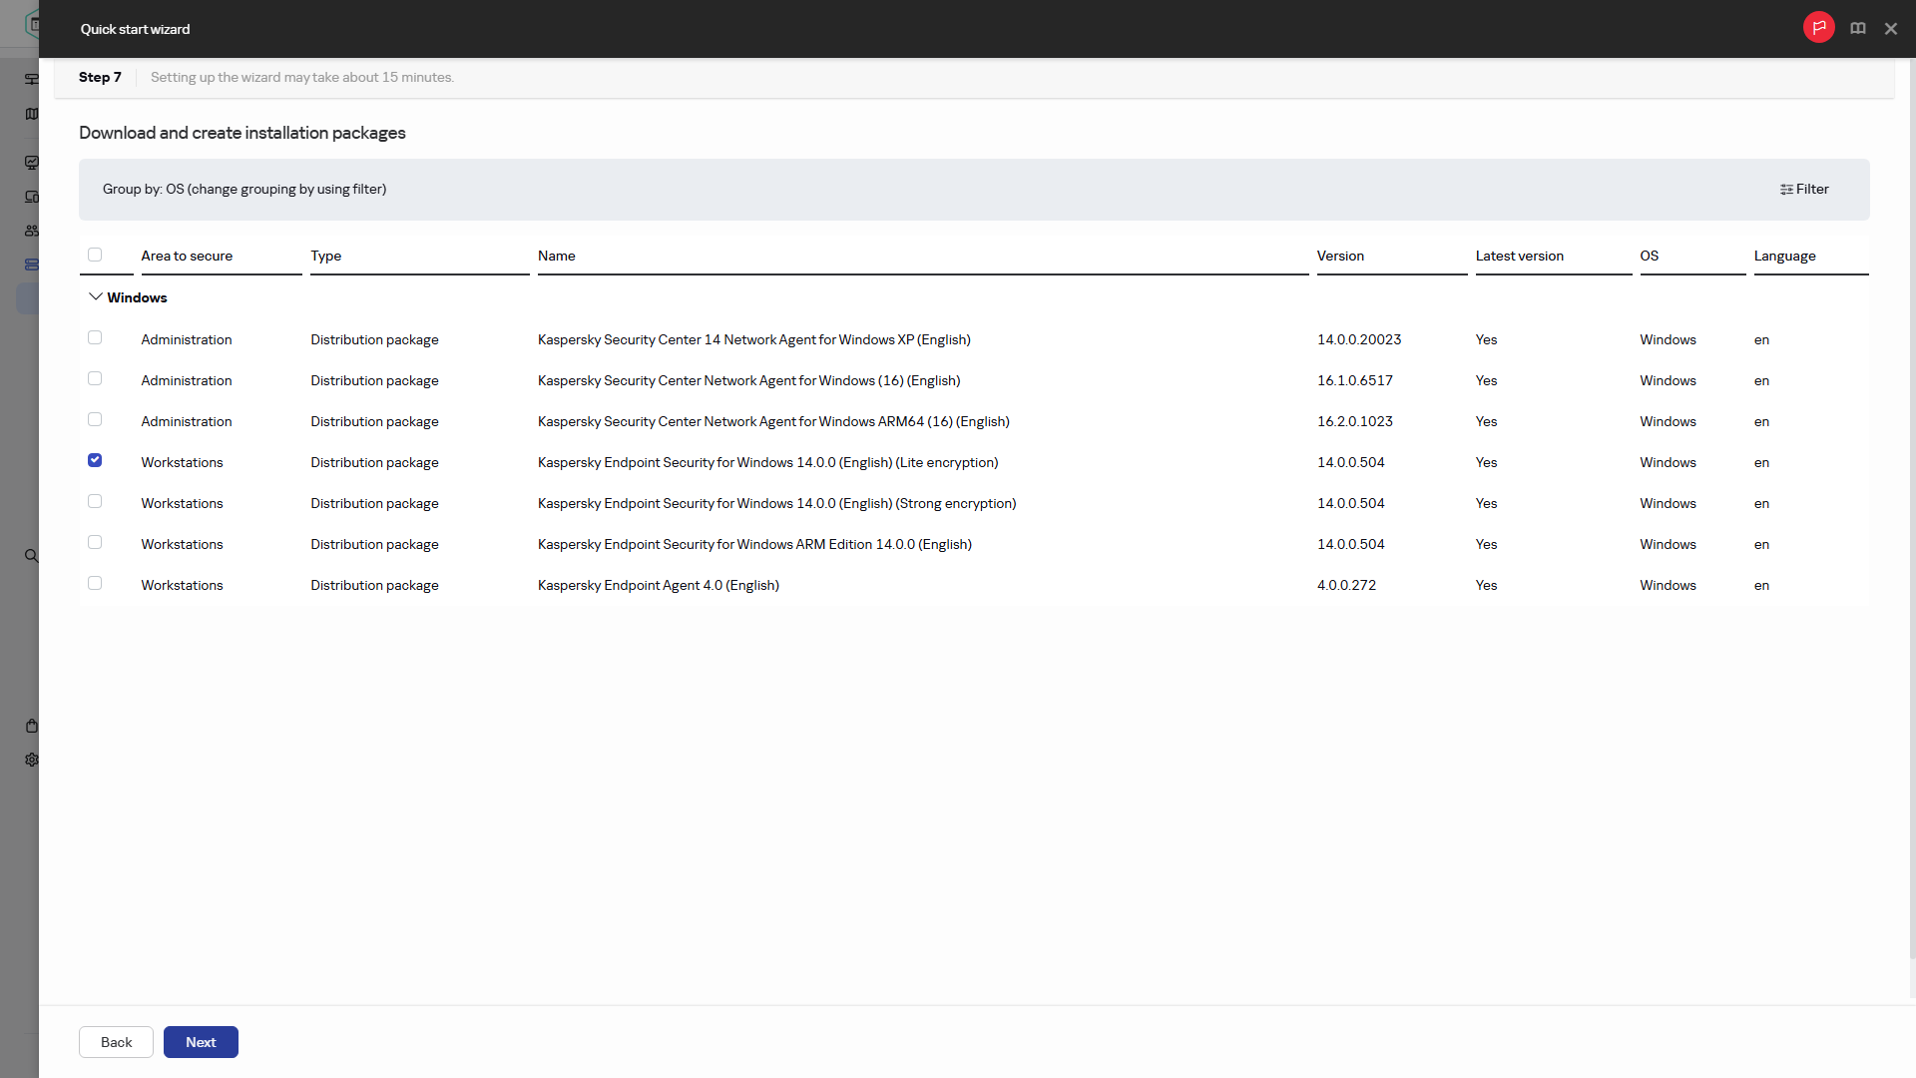
Task: Sort by the Version column header
Action: pyautogui.click(x=1340, y=257)
